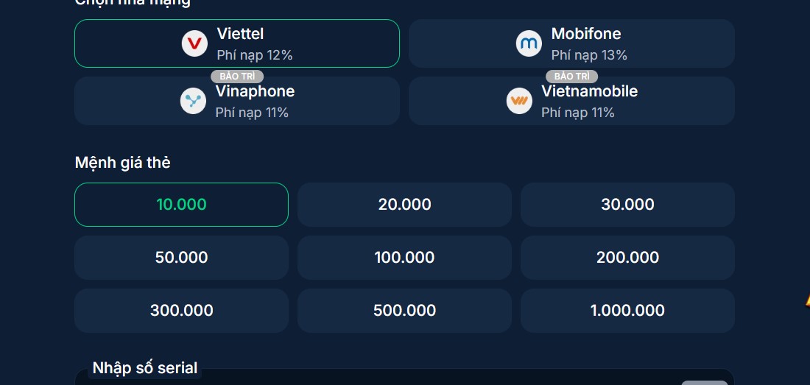Select the 1.000.000 denomination

[627, 311]
